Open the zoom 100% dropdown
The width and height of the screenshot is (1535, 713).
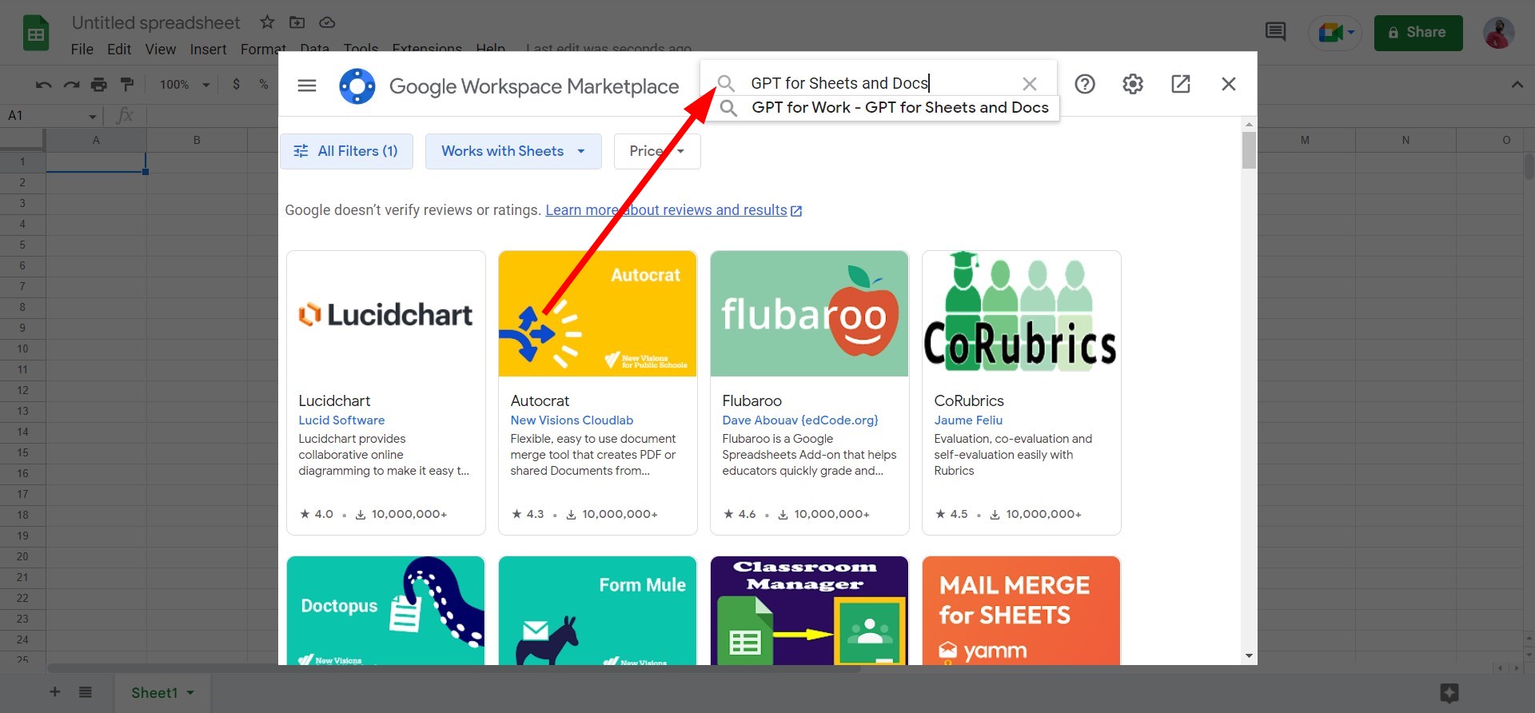[x=185, y=84]
